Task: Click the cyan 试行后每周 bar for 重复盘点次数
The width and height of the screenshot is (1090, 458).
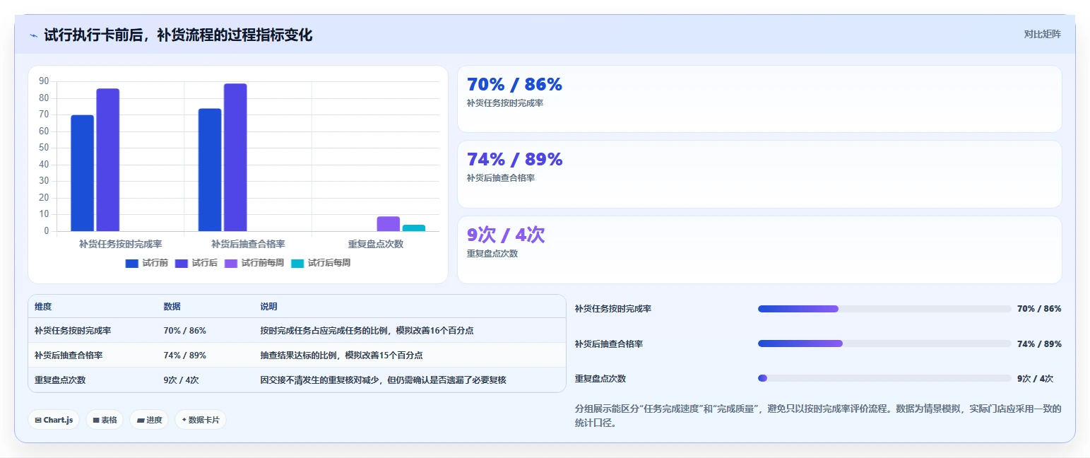Action: (414, 228)
